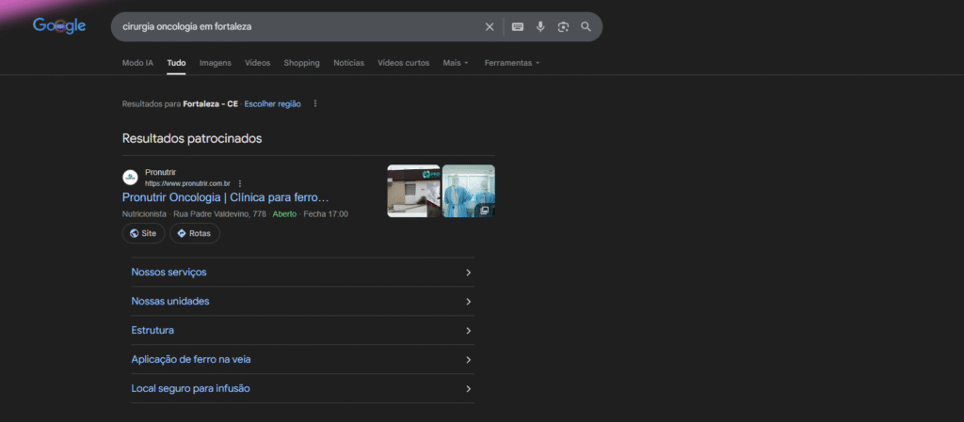Open the Pronutrir Oncologia result title
The image size is (964, 422).
pos(226,197)
